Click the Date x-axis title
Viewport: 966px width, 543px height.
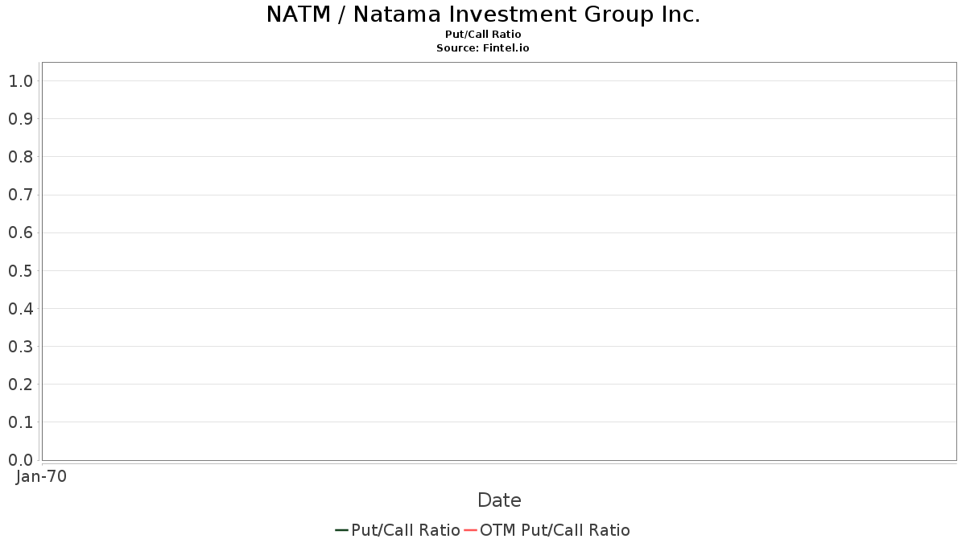click(x=499, y=500)
